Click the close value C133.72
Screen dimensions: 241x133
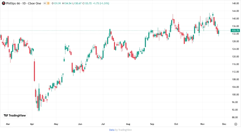87,3
